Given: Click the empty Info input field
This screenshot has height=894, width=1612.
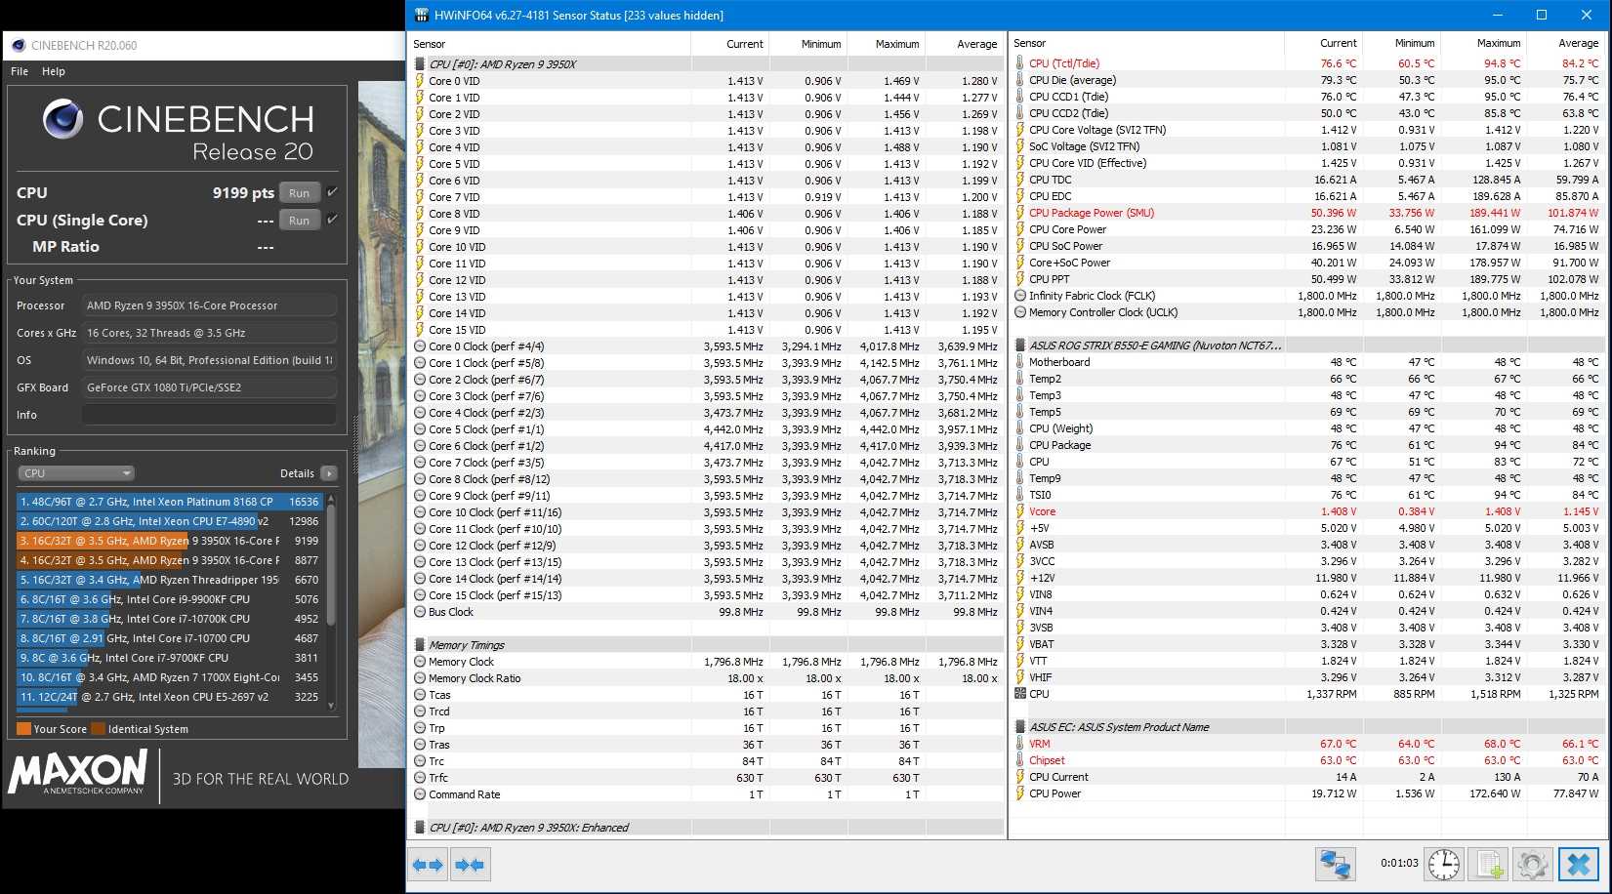Looking at the screenshot, I should [x=209, y=415].
